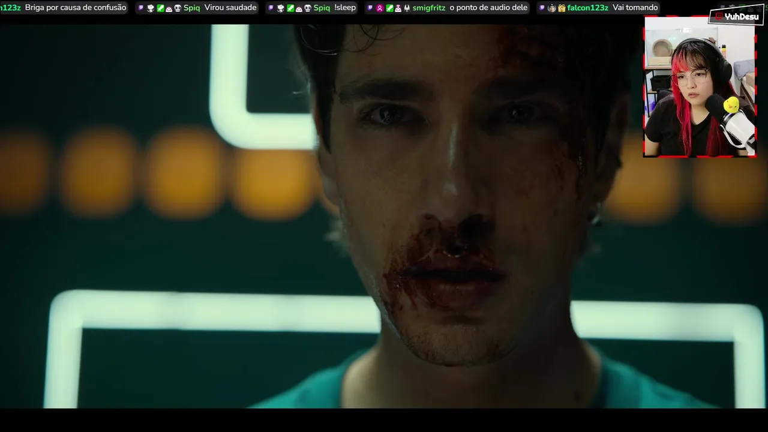Click the Twitch badge in "Virou saudade" message
768x432 pixels.
(141, 8)
